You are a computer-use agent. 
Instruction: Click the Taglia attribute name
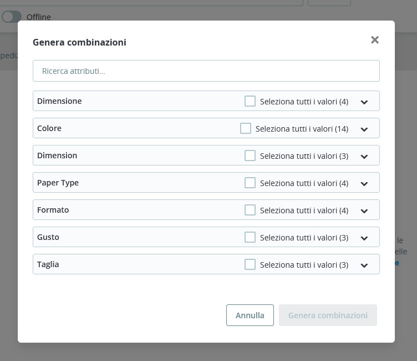[48, 264]
